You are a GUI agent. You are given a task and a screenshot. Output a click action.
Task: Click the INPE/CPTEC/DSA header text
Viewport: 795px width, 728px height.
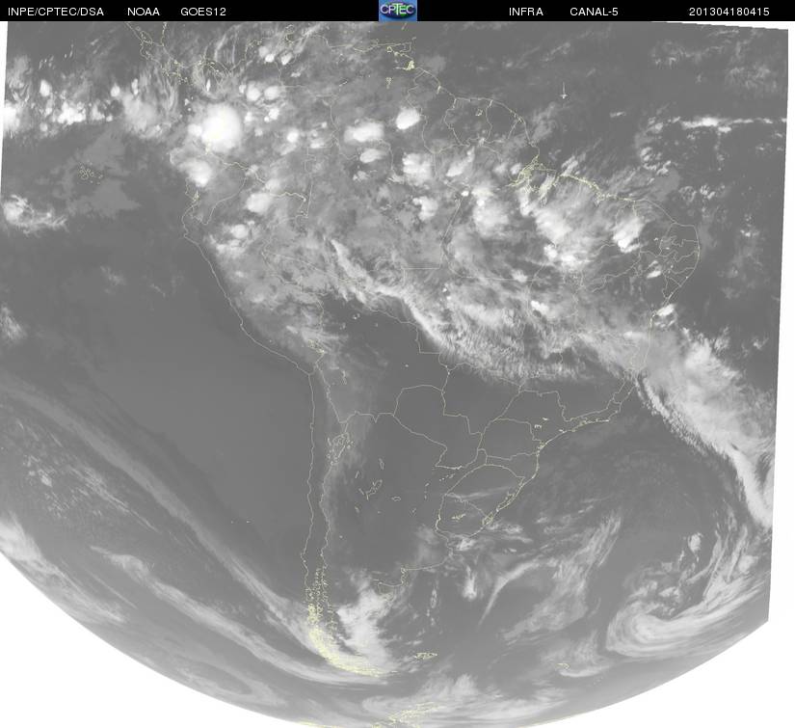56,12
